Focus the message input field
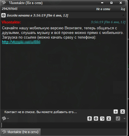Viewport: 129px width, 136px height. coord(63,125)
